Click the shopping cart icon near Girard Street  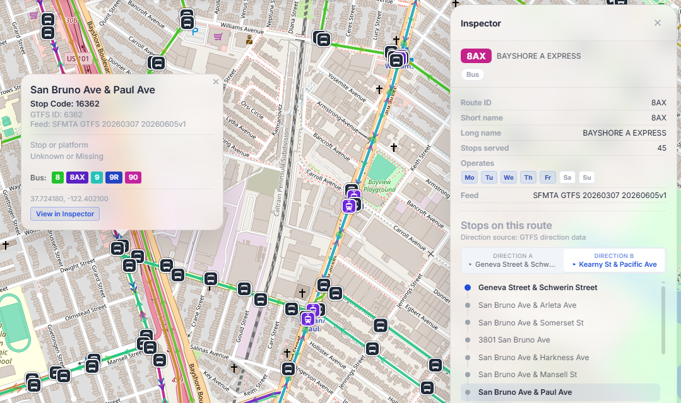coord(33,16)
